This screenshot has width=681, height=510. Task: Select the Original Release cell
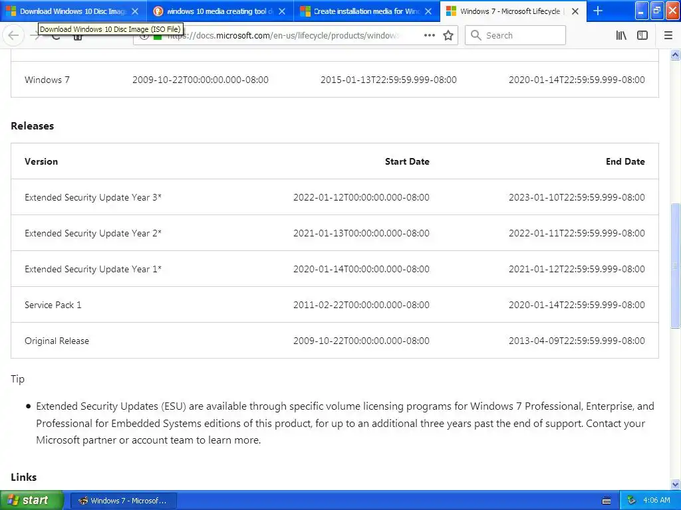pyautogui.click(x=57, y=341)
